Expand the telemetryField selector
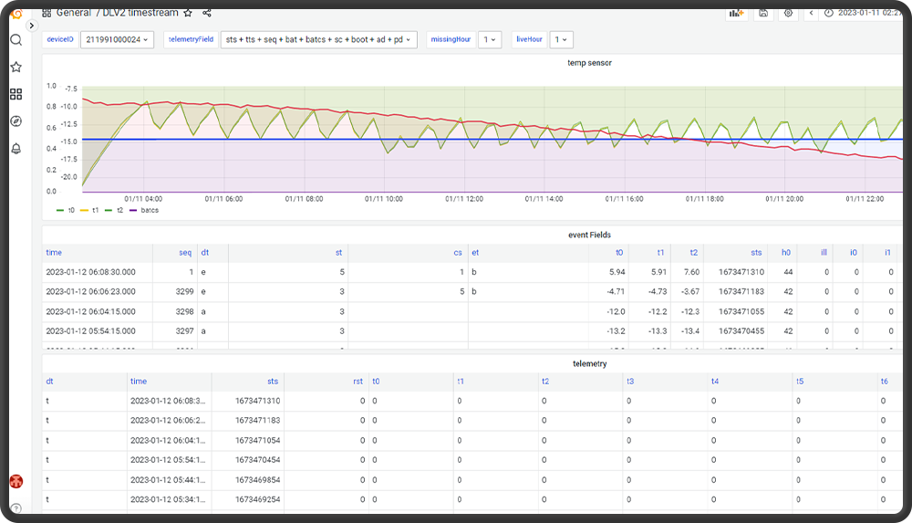The width and height of the screenshot is (912, 523). tap(319, 39)
